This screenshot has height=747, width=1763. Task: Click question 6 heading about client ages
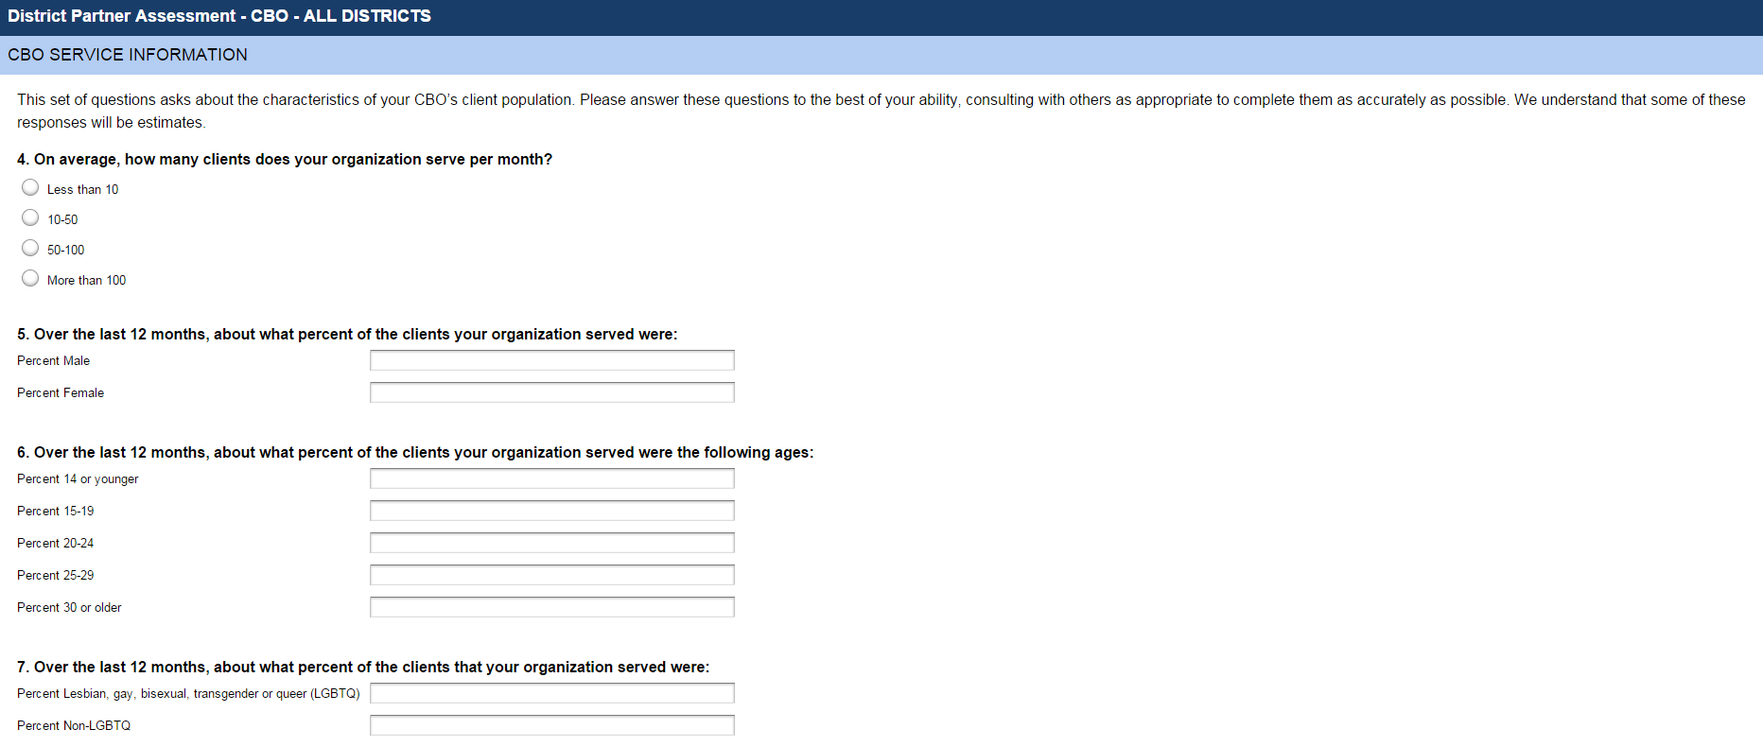tap(415, 452)
